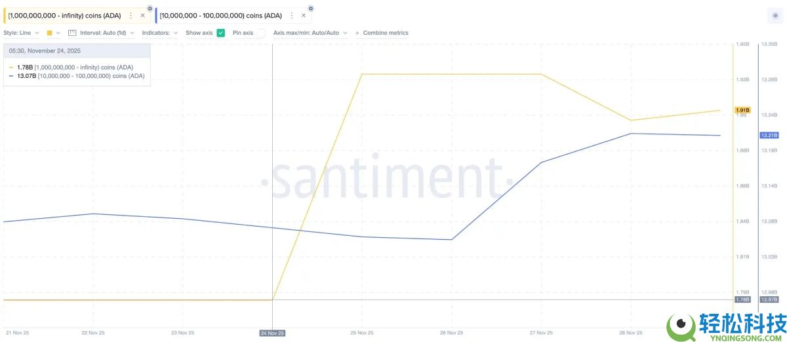Remove the 1,000,000,000-infinity coins metric
The width and height of the screenshot is (787, 342).
click(142, 15)
